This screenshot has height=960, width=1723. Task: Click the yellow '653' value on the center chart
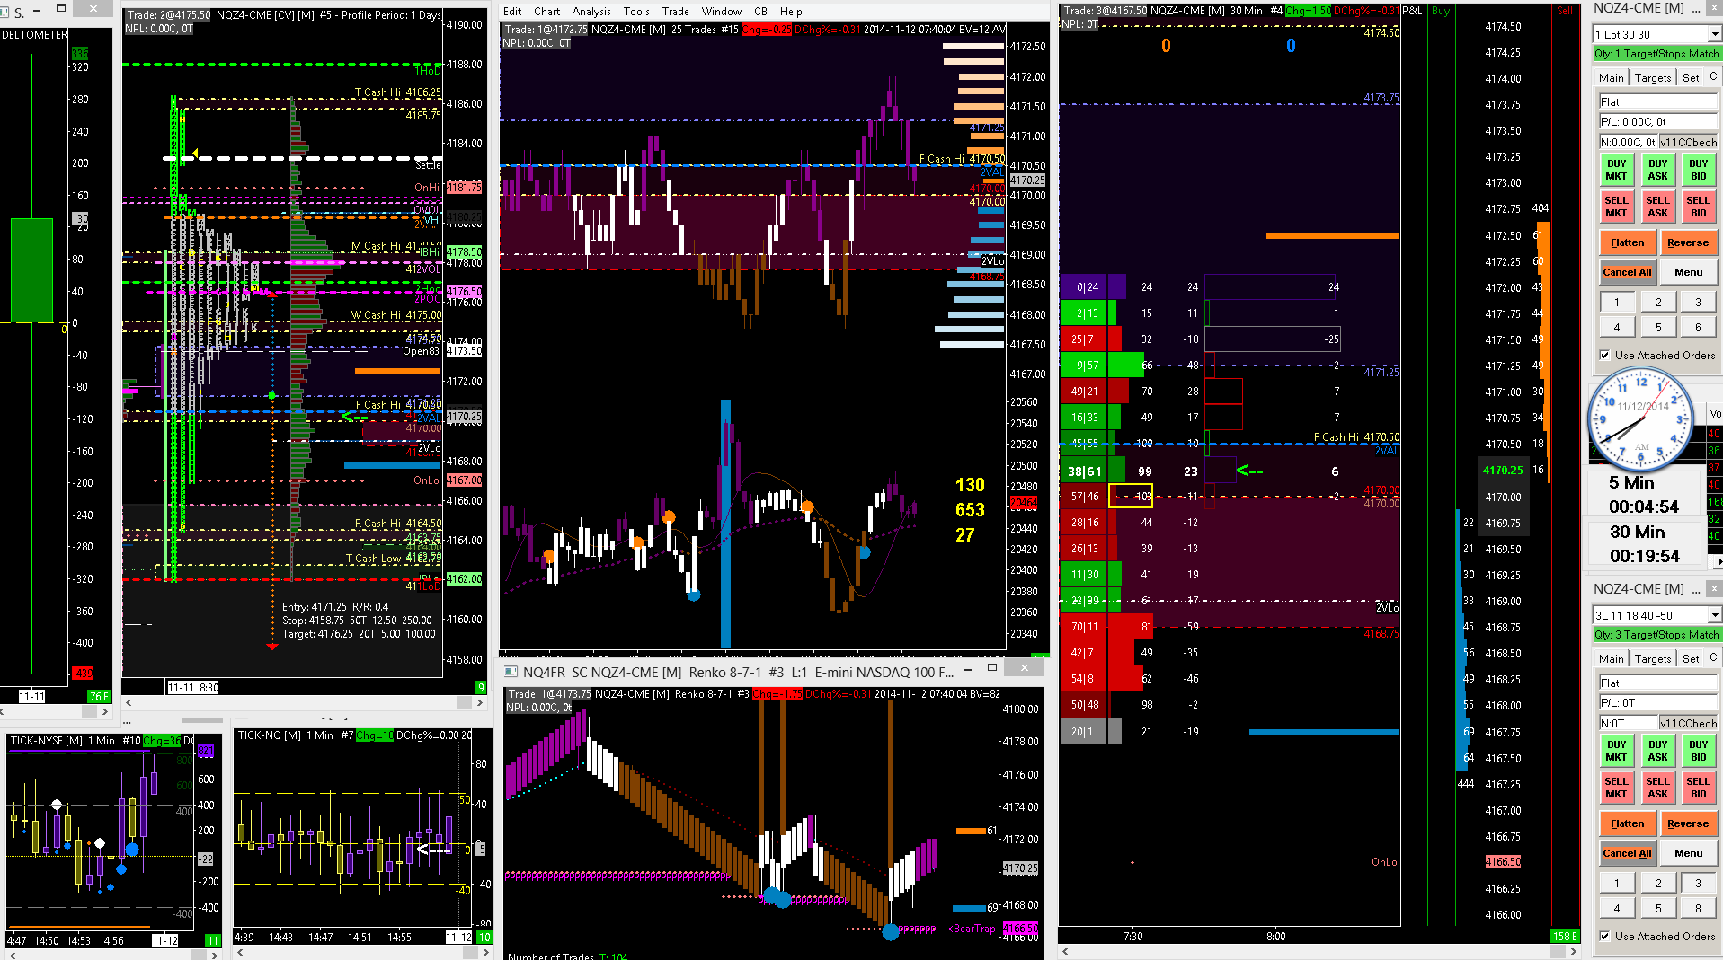(970, 510)
